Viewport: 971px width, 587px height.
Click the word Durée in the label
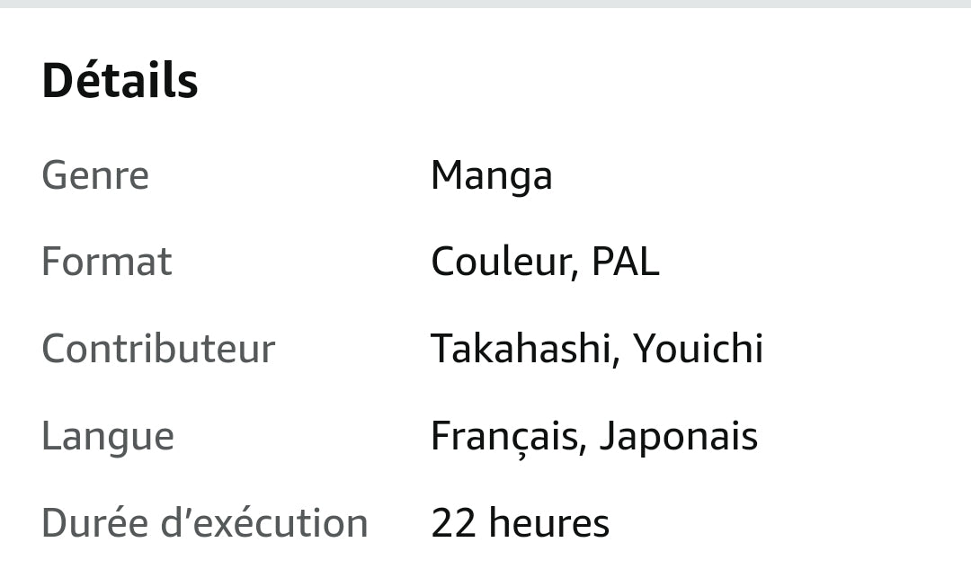[94, 523]
